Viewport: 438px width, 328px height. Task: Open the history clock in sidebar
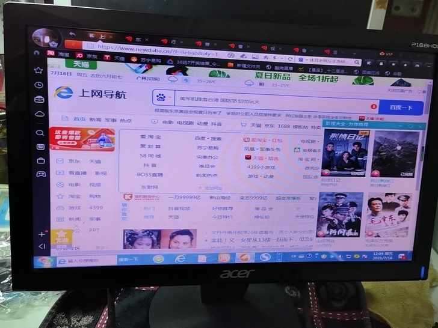(39, 85)
